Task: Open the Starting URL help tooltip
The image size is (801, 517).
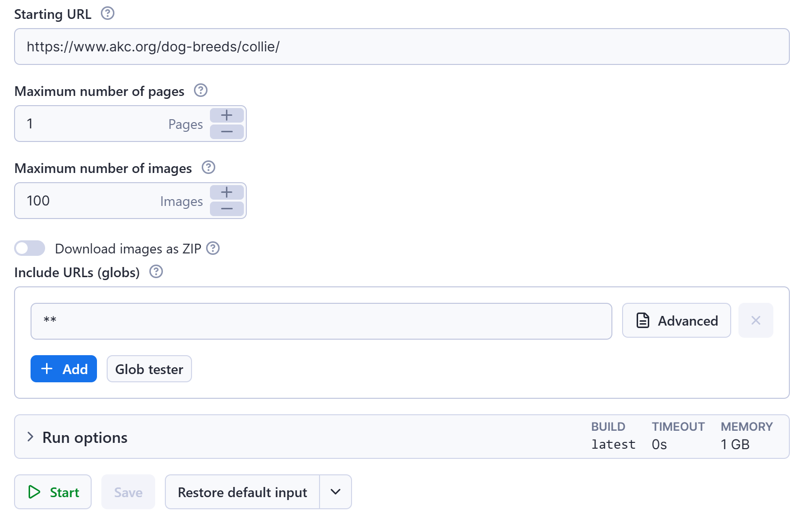Action: click(x=107, y=13)
